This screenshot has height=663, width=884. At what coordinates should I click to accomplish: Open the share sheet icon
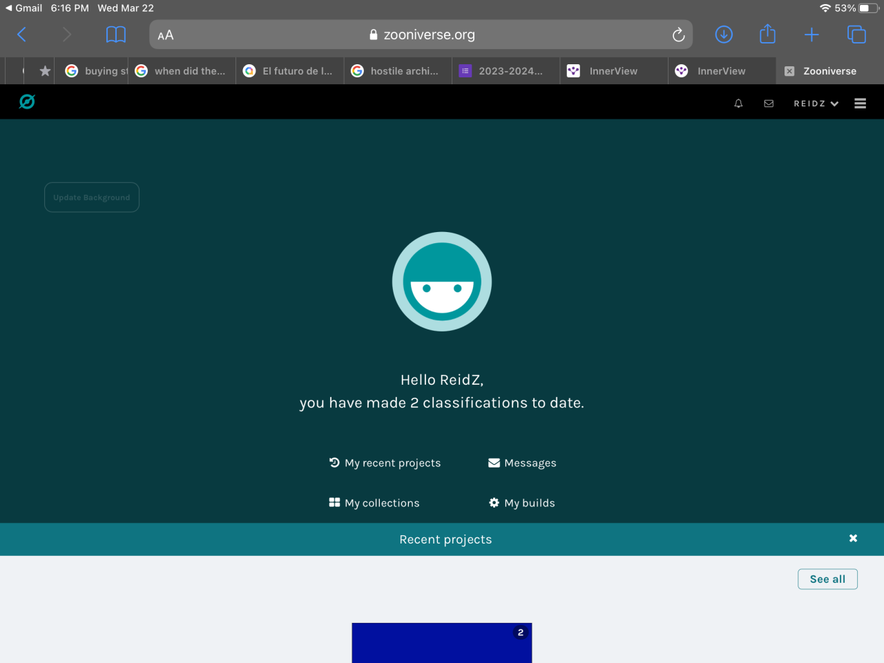[767, 34]
